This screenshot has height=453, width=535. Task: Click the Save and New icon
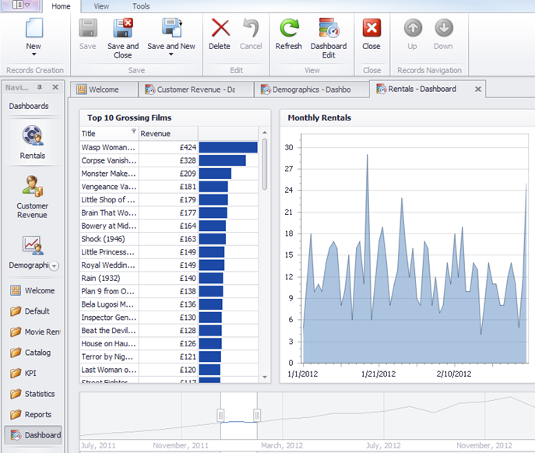click(x=171, y=29)
